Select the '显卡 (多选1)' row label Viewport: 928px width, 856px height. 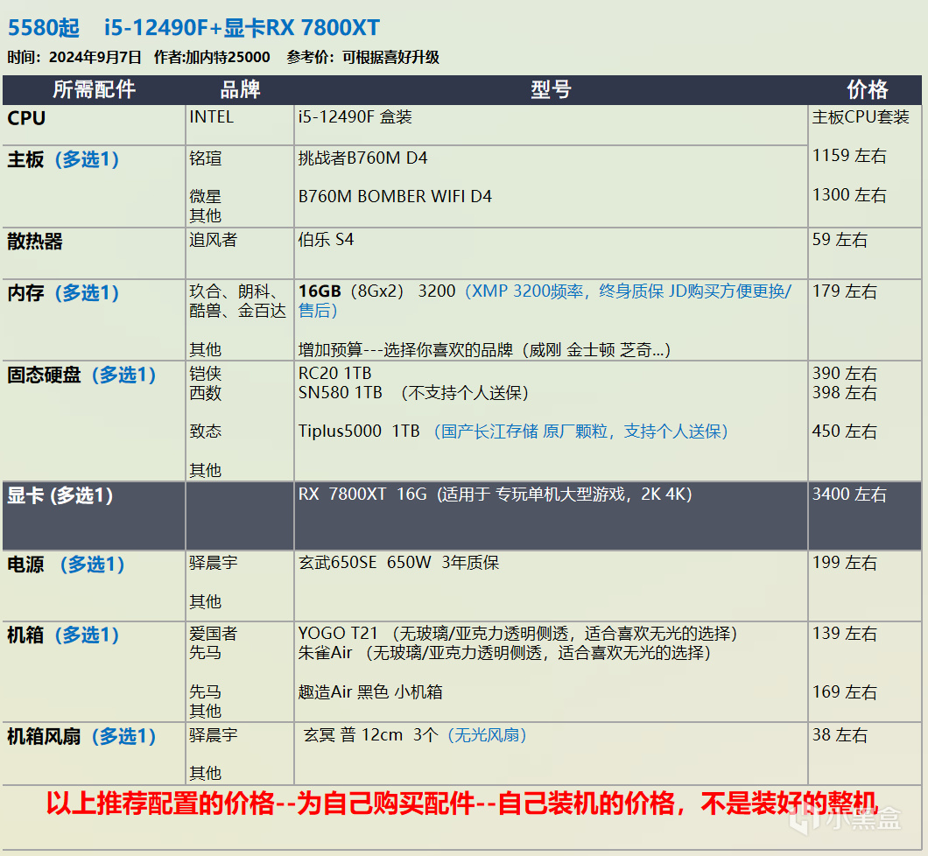[x=60, y=495]
